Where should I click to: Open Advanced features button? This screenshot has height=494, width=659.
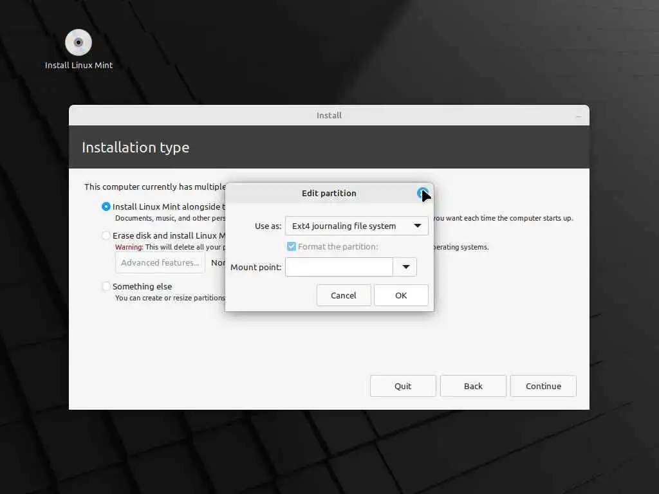[x=160, y=262]
